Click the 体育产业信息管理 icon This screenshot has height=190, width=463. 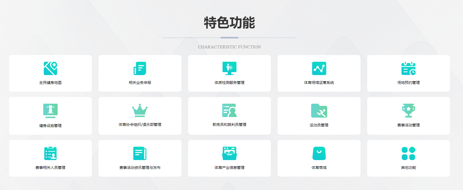pos(229,153)
